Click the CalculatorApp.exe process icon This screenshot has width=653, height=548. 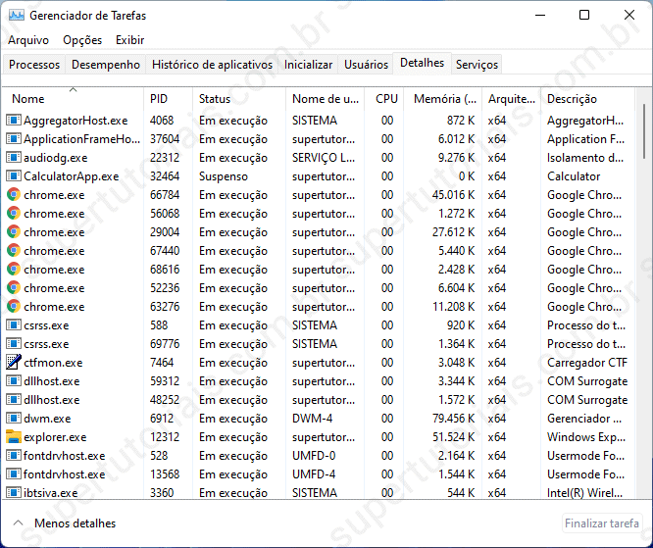[14, 176]
